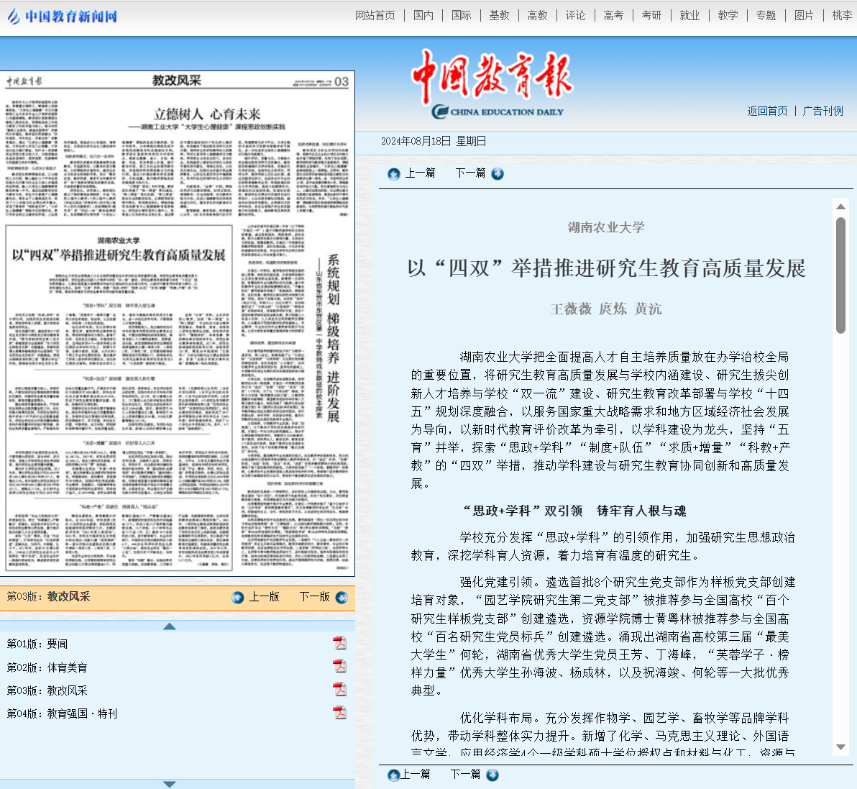Select 考研 in the top navigation

coord(651,15)
